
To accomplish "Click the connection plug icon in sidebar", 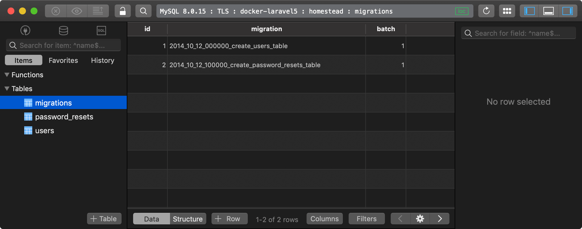I will (25, 30).
